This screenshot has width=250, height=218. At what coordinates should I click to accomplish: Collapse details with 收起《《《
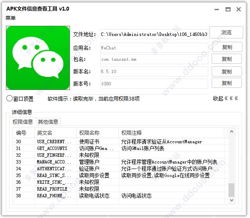click(x=225, y=98)
